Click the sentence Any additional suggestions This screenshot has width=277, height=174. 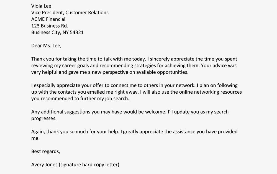(x=99, y=112)
